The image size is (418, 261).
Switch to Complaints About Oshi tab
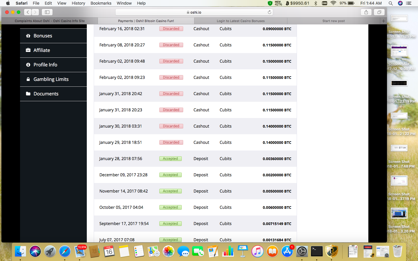coord(50,21)
